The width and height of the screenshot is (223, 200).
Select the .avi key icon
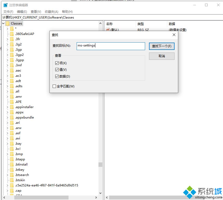(12, 138)
